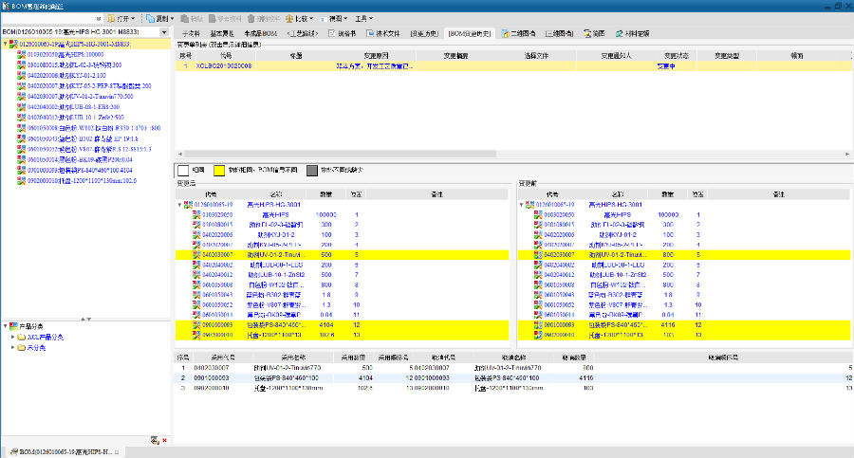Click the red close icon under the category panel
The image size is (854, 458).
coord(165,440)
